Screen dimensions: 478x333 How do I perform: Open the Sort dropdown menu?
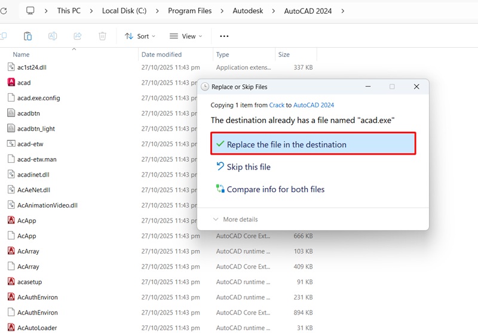tap(140, 36)
